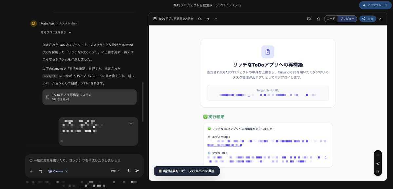Click the plus attach icon
The width and height of the screenshot is (393, 189).
(31, 171)
